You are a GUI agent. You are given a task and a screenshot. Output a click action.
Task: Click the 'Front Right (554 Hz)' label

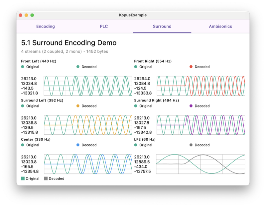point(153,61)
